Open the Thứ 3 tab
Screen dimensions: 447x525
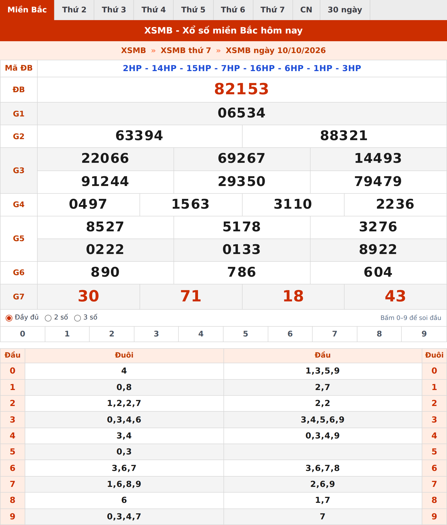pyautogui.click(x=114, y=10)
